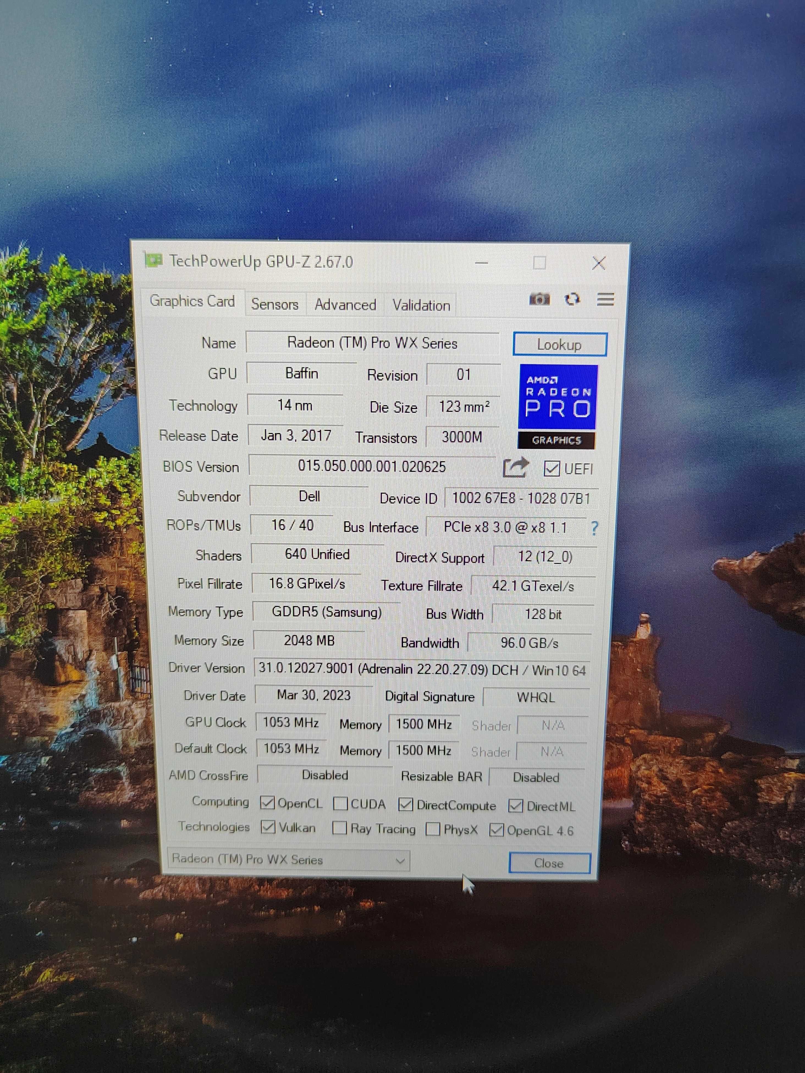Click the AMD Radeon Pro logo
Image resolution: width=805 pixels, height=1073 pixels.
click(558, 406)
